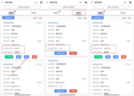Image resolution: width=134 pixels, height=96 pixels.
Task: Click green 上传发票 button in left screen
Action: 9,57
